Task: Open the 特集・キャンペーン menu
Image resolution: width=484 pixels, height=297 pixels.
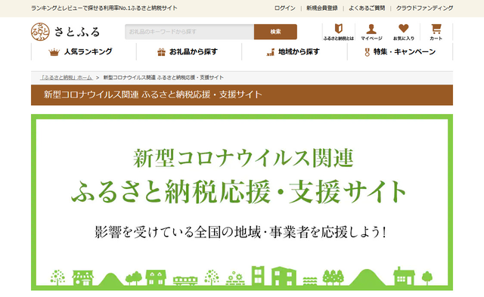Action: click(x=400, y=52)
